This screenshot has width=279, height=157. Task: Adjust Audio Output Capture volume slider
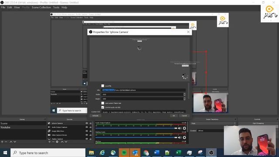point(136,128)
